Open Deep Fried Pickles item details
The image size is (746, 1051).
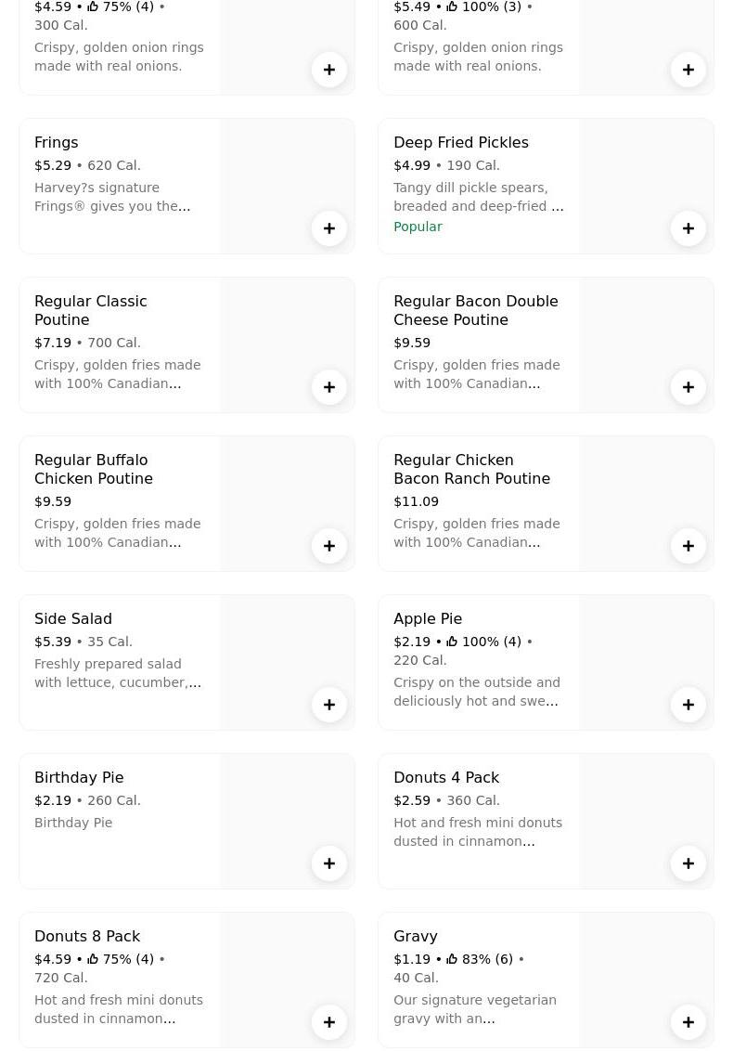[460, 143]
